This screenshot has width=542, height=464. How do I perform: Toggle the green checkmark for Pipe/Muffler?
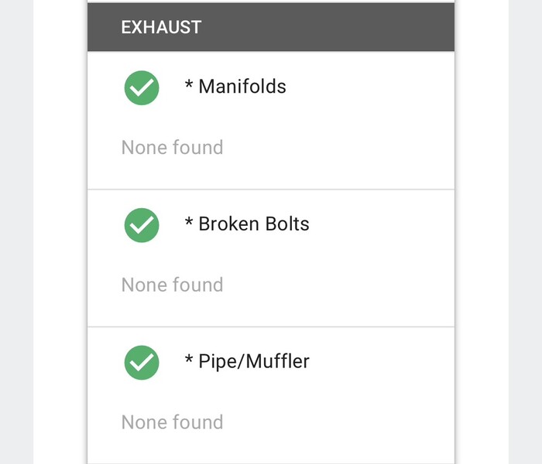[x=142, y=363]
